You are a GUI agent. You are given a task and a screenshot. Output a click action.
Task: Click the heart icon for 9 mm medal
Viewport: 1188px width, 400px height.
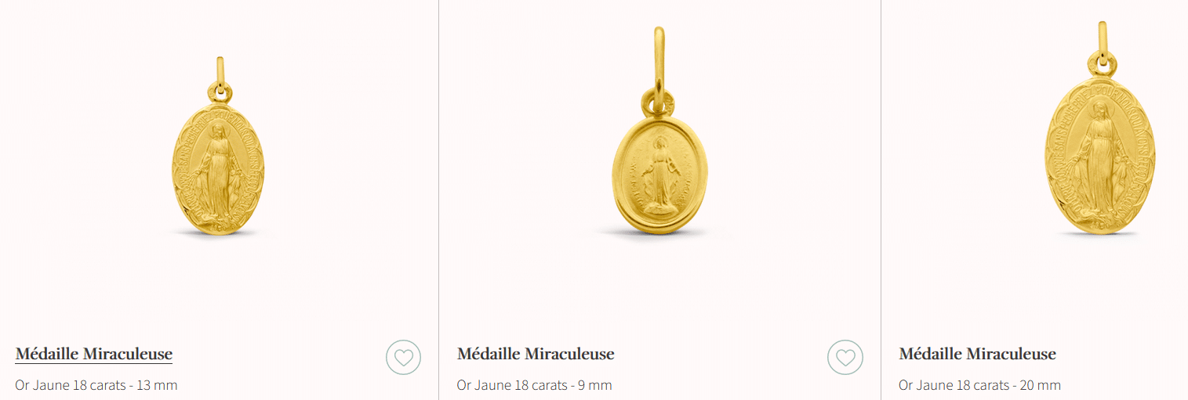[845, 358]
